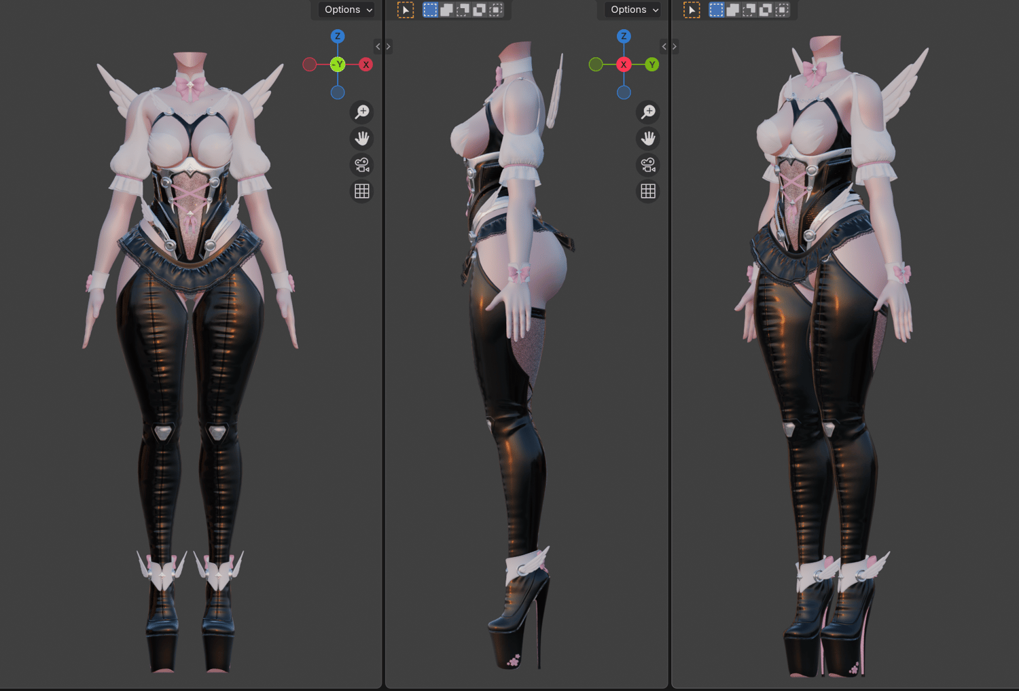Switch perspective/orthographic grid icon in left viewport
1019x691 pixels.
(362, 192)
